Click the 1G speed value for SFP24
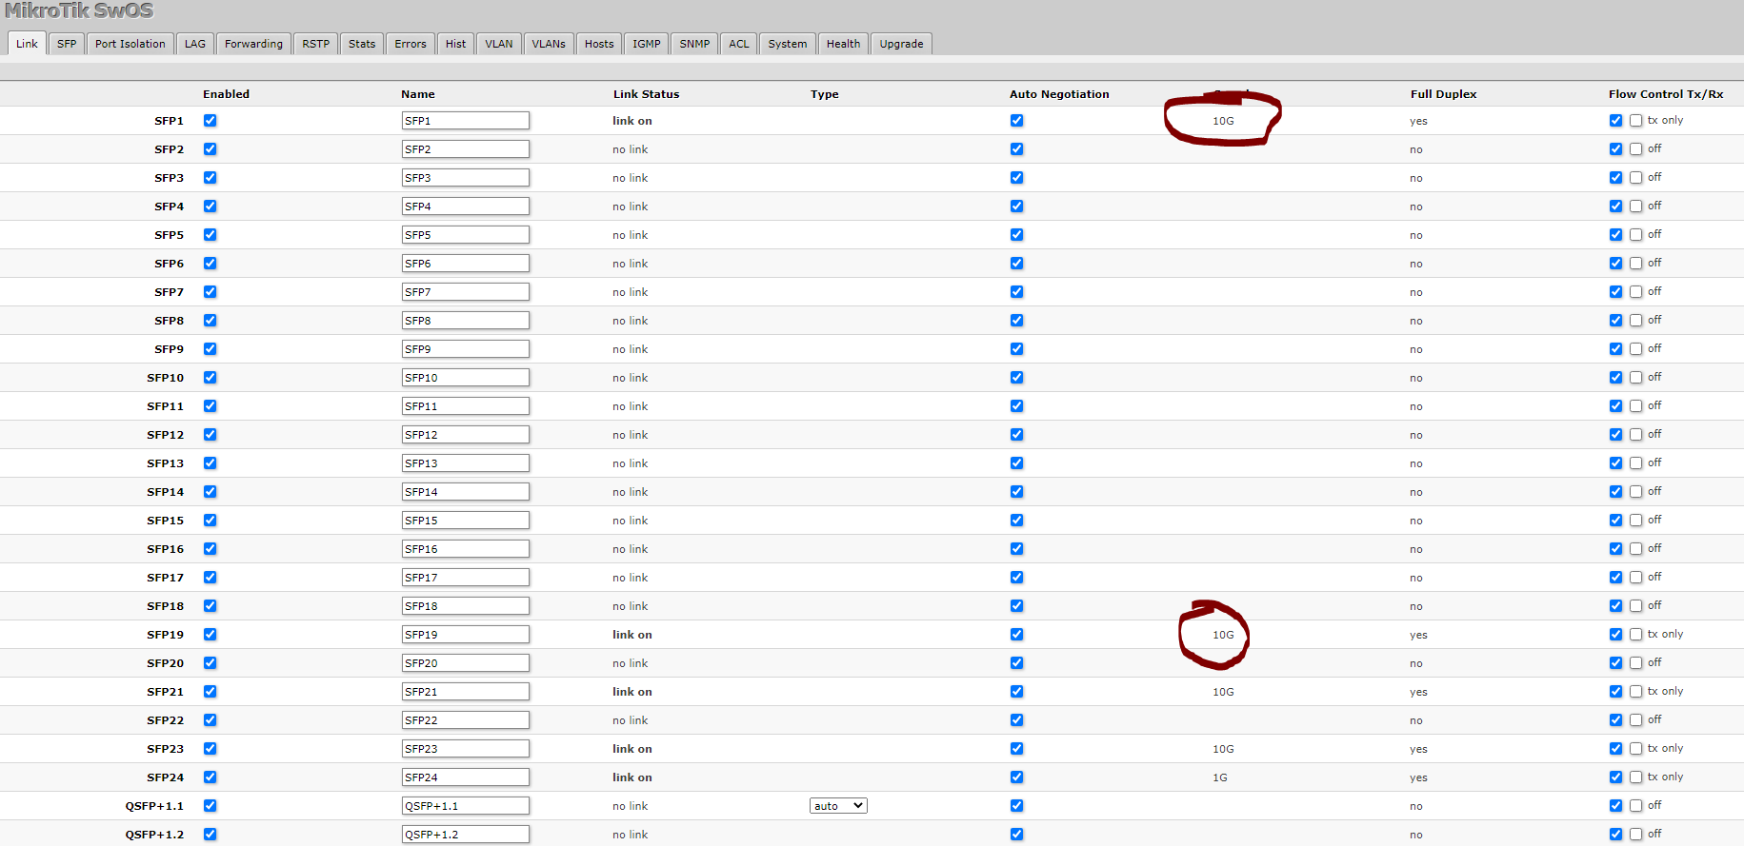Viewport: 1744px width, 846px height. (1220, 777)
